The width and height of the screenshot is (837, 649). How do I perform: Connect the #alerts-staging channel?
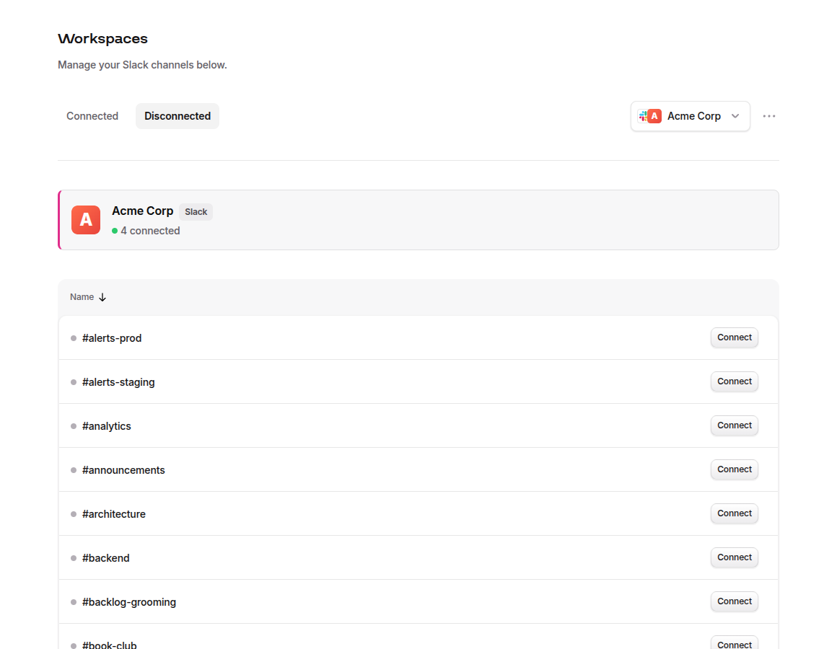[734, 381]
